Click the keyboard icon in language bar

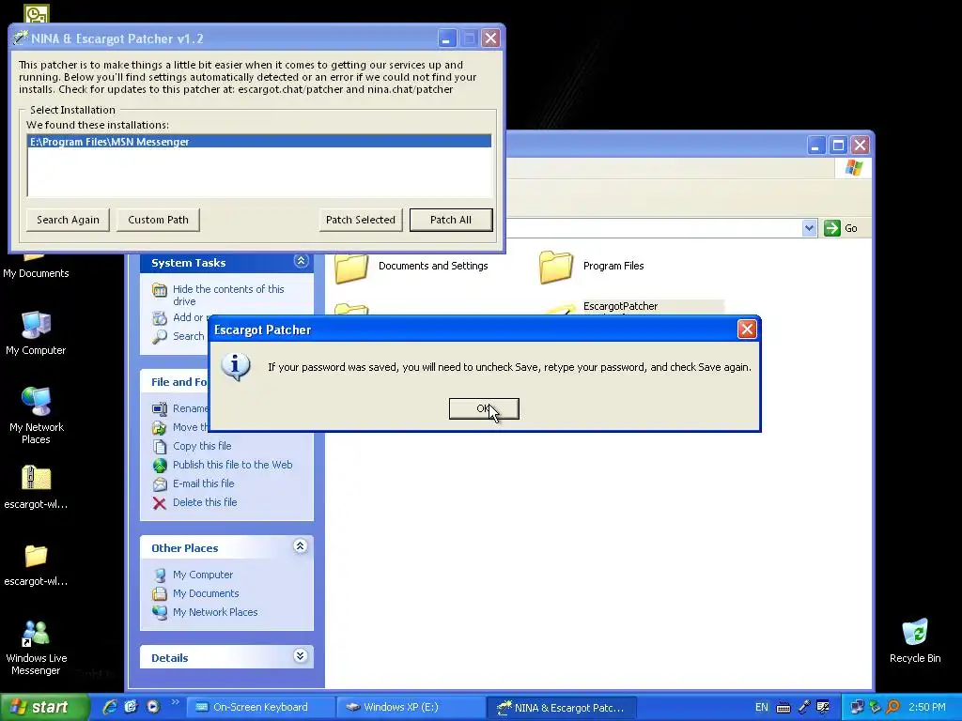click(x=784, y=708)
